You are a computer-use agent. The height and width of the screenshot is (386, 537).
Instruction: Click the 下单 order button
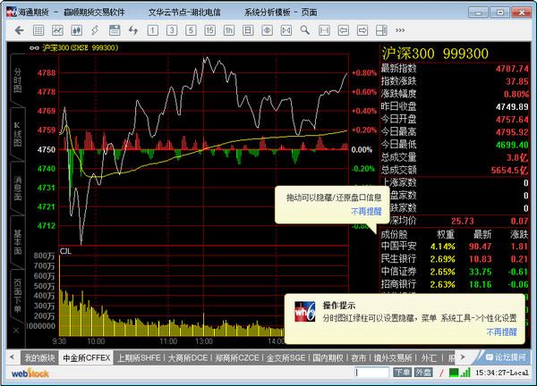coord(403,373)
